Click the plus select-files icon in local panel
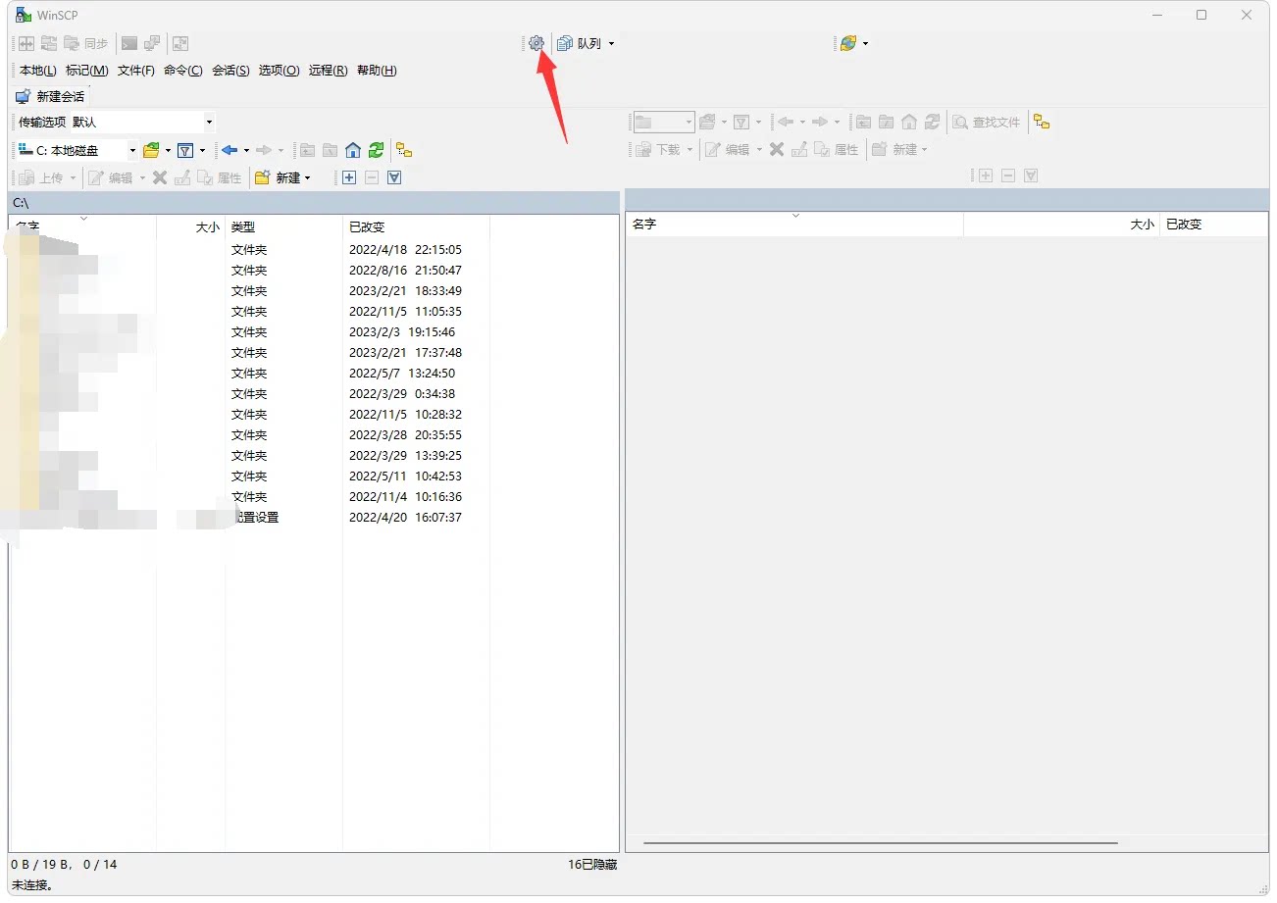The image size is (1277, 903). coord(348,177)
